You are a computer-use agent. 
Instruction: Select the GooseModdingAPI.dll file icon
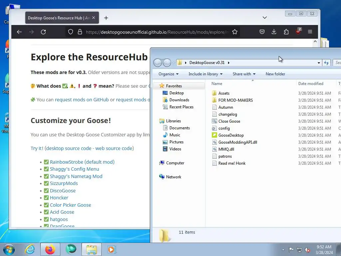point(214,142)
